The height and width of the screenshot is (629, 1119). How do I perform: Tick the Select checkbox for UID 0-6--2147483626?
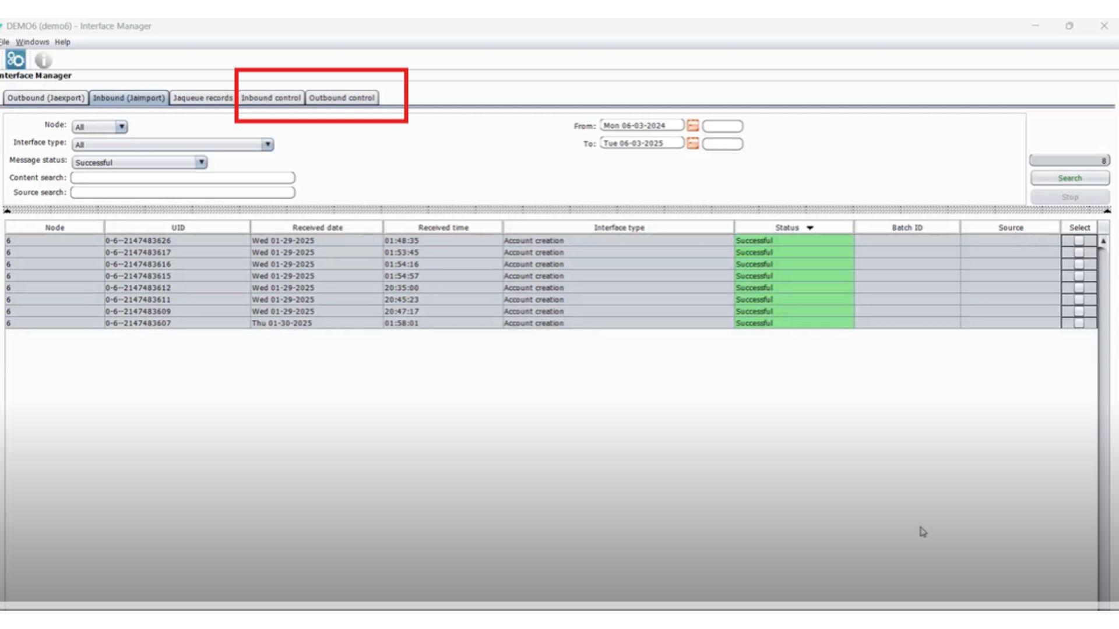[1079, 241]
